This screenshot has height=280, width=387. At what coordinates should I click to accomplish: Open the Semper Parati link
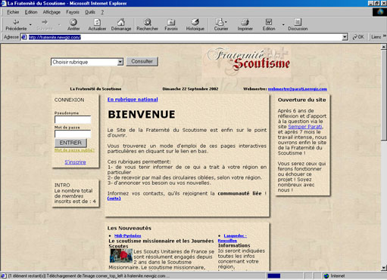click(x=305, y=127)
